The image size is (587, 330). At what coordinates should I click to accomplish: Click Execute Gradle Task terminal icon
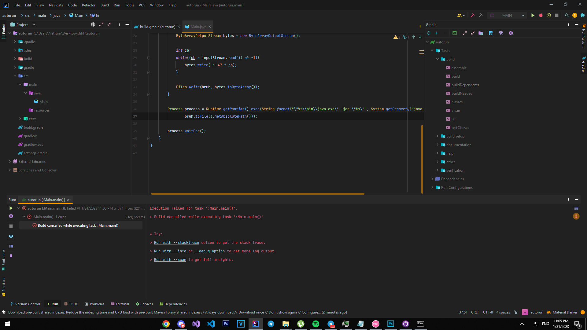455,33
